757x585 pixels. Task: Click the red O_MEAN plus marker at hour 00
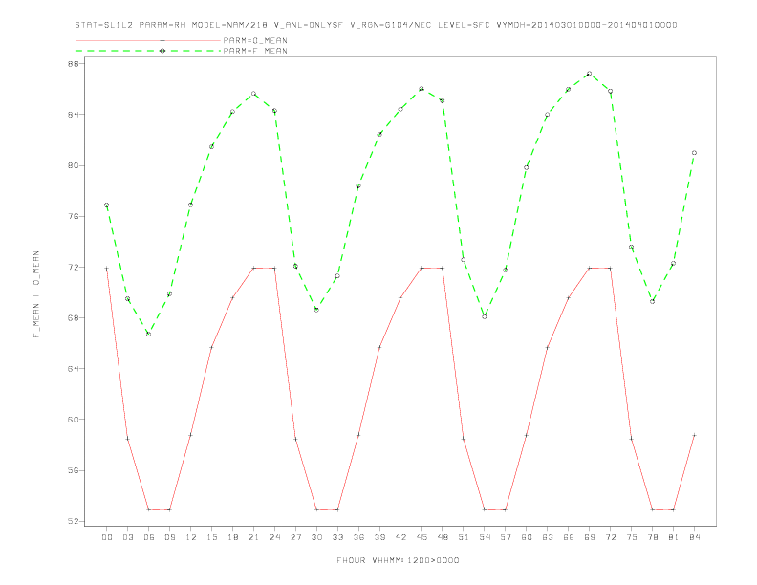pos(107,268)
